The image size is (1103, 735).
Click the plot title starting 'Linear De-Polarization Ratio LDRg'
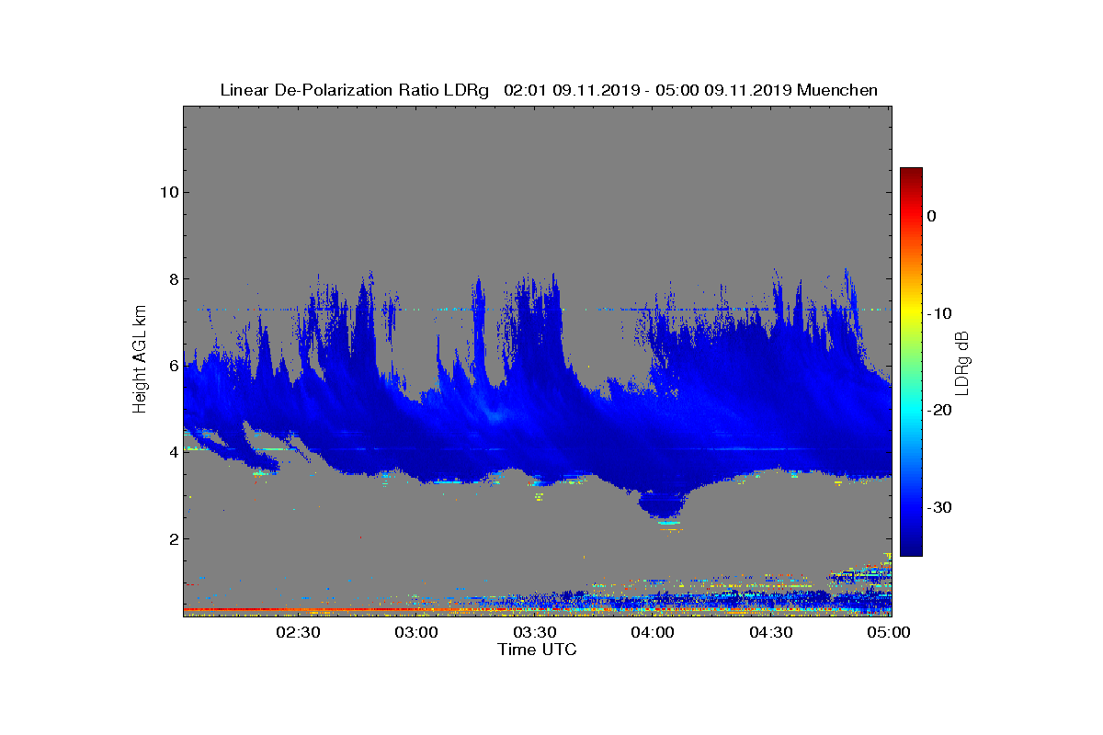549,90
